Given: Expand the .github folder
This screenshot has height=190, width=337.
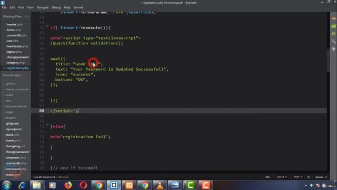Looking at the screenshot, I should click(x=11, y=83).
